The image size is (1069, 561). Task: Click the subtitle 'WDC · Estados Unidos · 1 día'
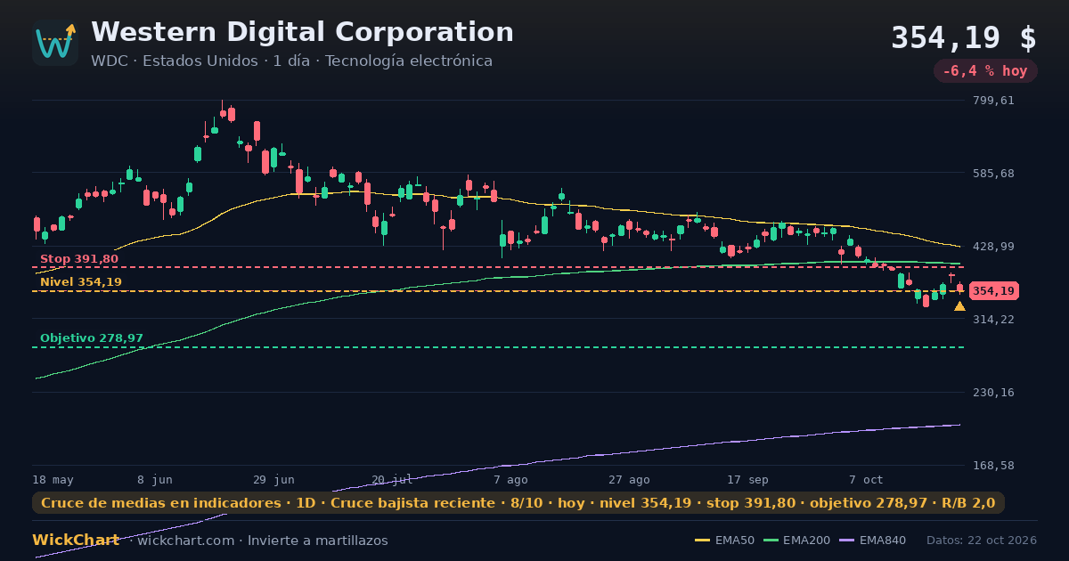pos(200,61)
